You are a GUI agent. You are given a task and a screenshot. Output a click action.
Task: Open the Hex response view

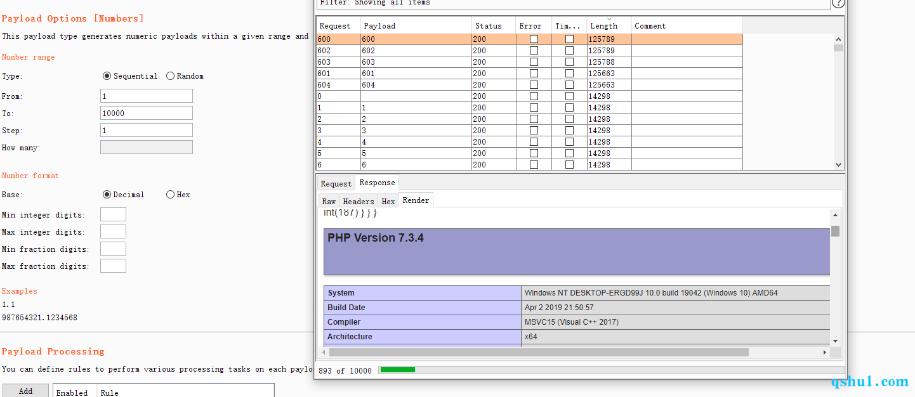388,201
